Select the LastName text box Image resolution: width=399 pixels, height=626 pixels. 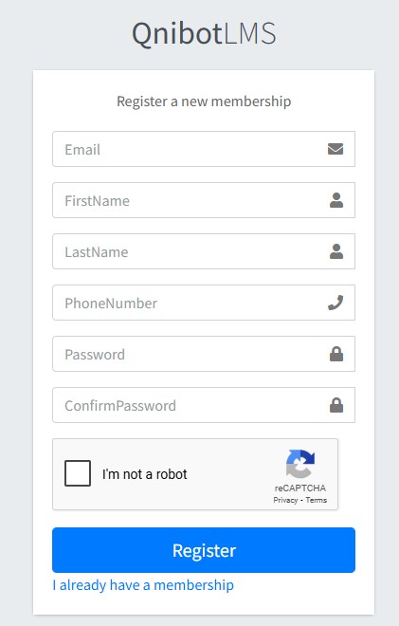point(204,251)
